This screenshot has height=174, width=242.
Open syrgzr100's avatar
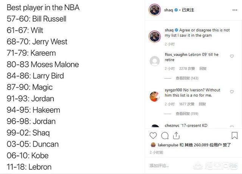coord(155,97)
